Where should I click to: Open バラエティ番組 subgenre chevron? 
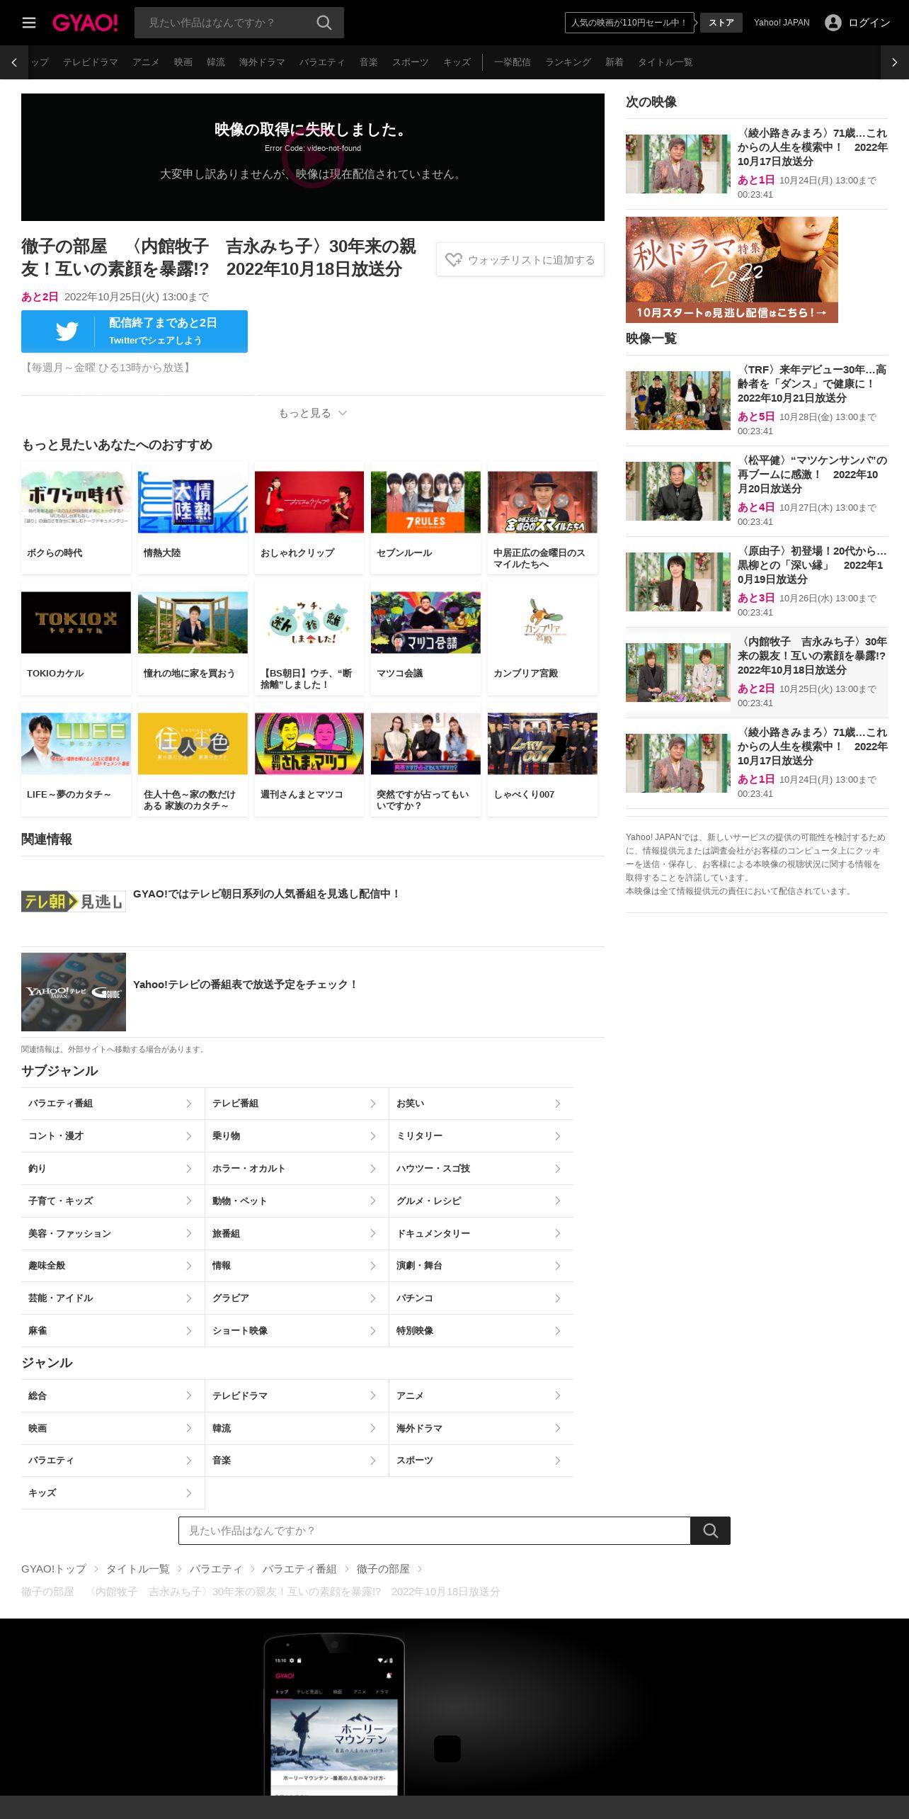pos(188,1104)
